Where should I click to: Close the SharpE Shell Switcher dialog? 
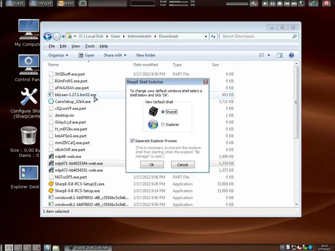(x=205, y=82)
